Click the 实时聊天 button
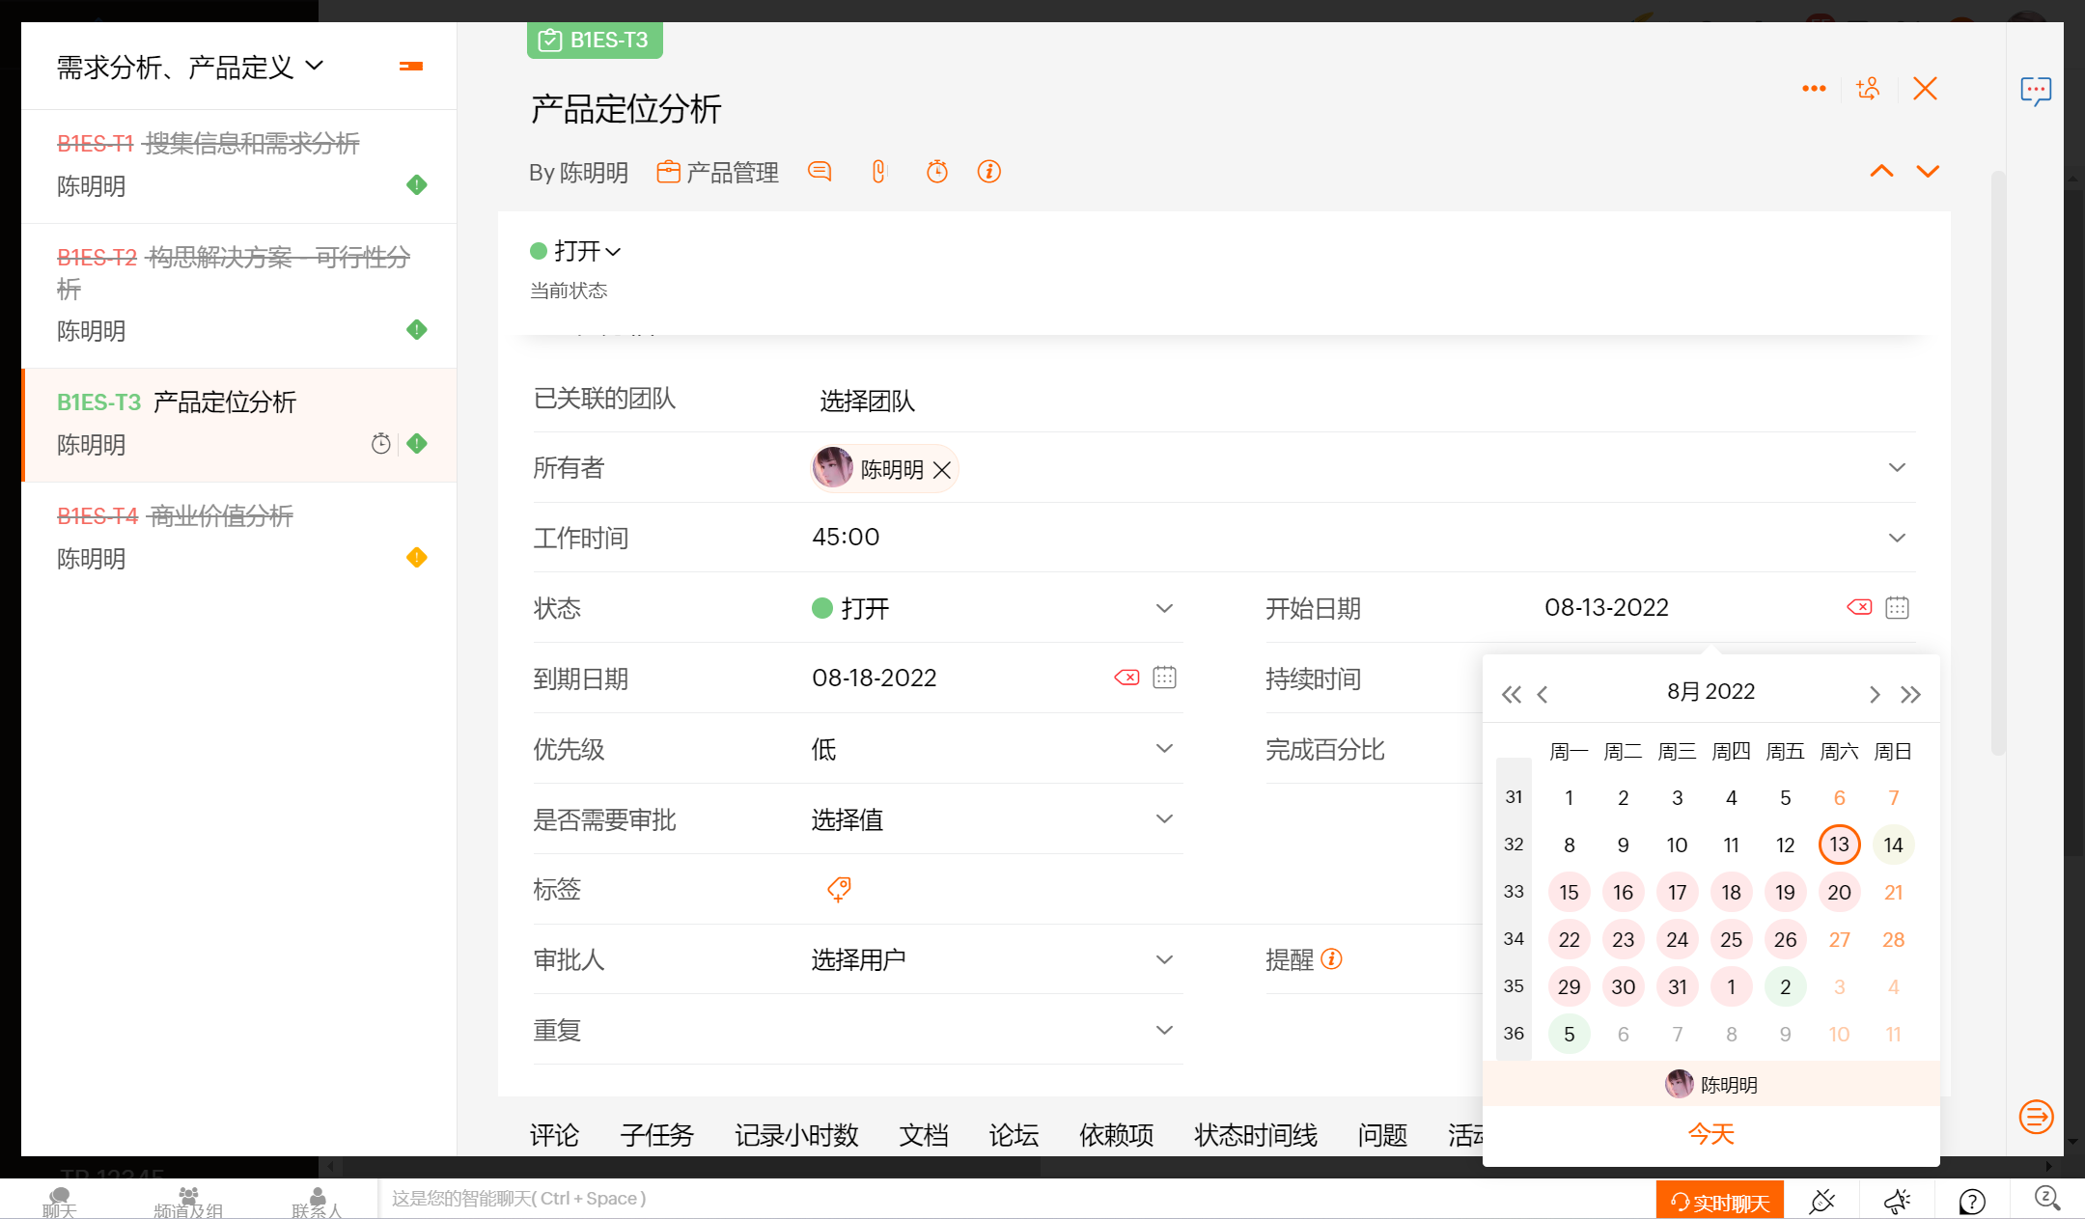 [1720, 1202]
